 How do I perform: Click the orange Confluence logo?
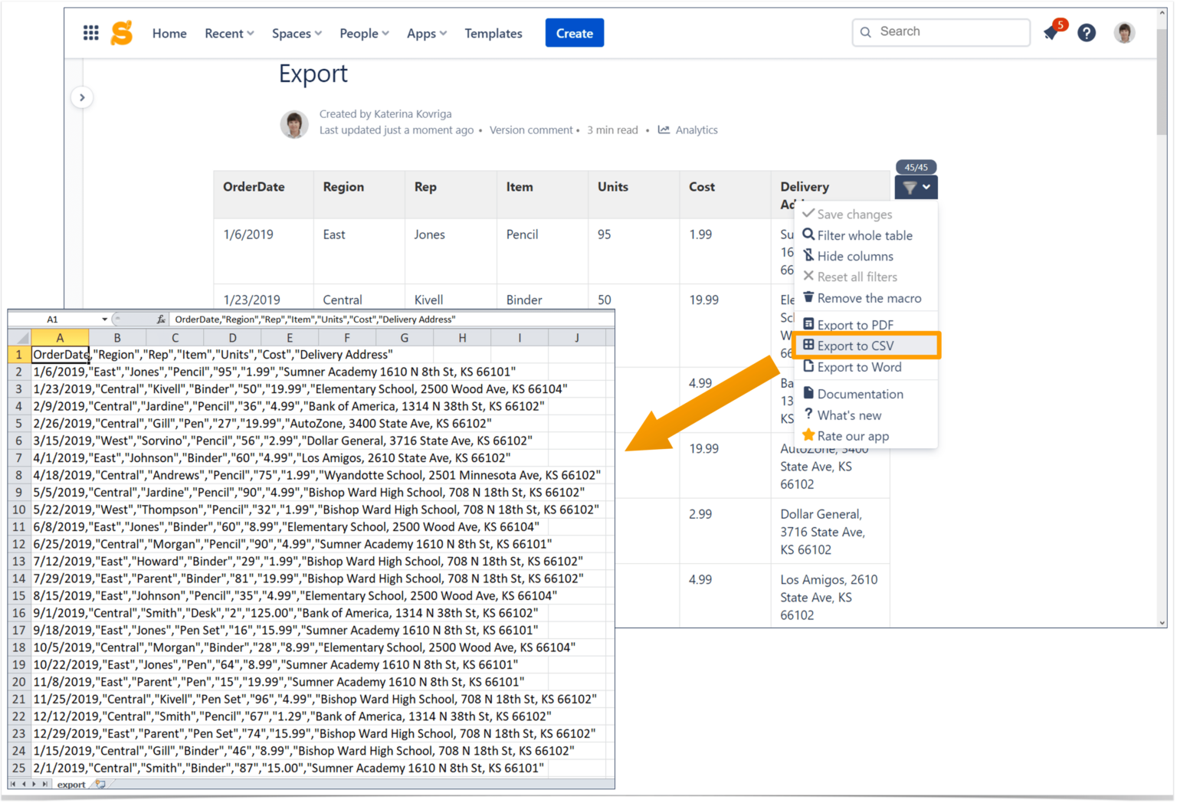121,32
